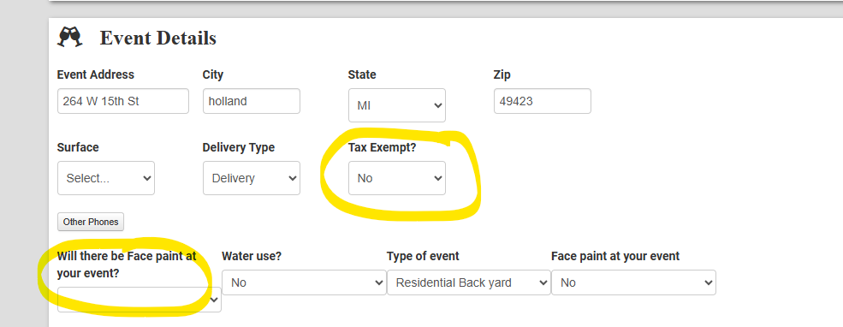The width and height of the screenshot is (843, 327).
Task: Click the Water use? label
Action: (x=252, y=256)
